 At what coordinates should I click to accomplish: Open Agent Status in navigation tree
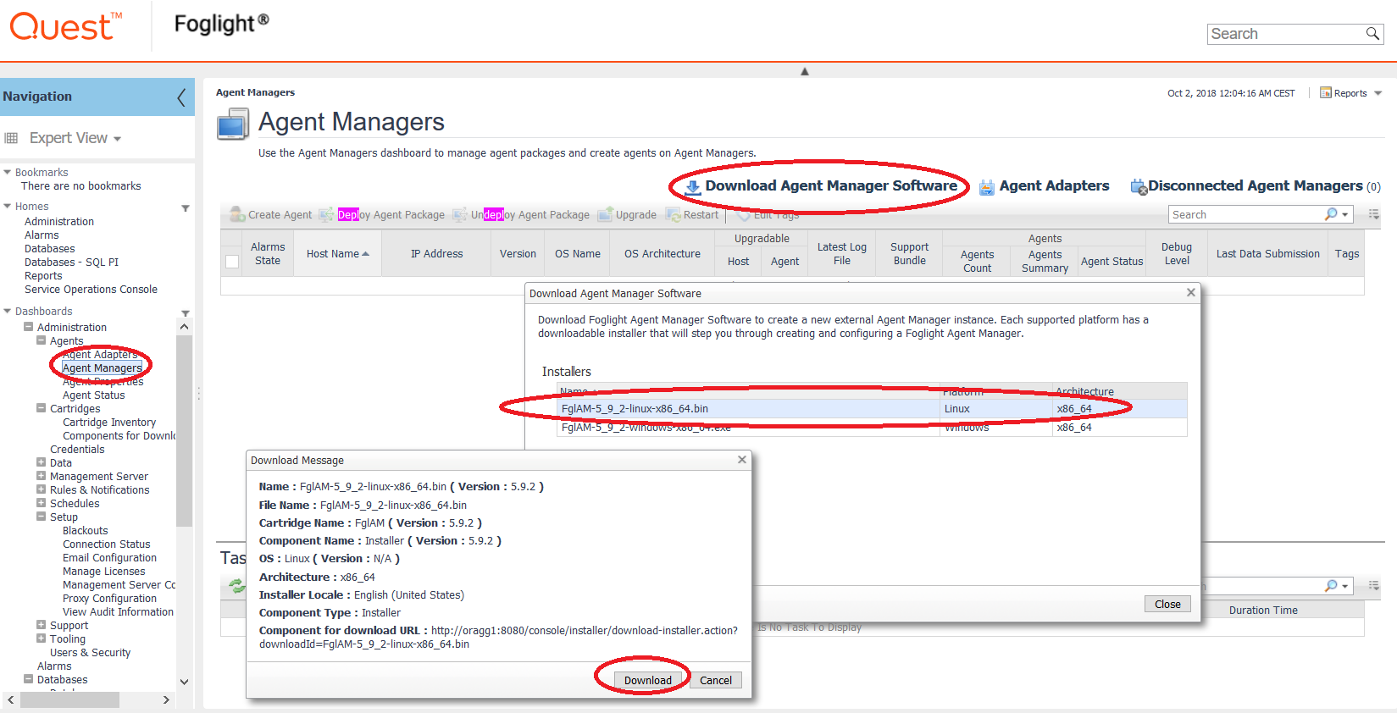pos(93,395)
